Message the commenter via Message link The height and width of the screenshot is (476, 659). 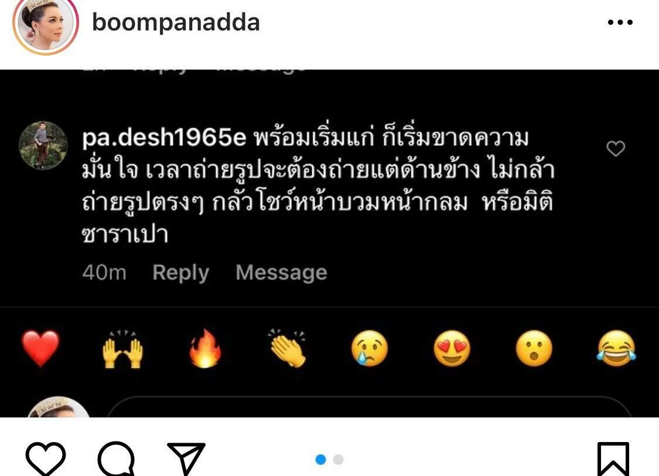[x=281, y=273]
